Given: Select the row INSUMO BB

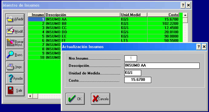Looking at the screenshot, I should coord(103,24).
